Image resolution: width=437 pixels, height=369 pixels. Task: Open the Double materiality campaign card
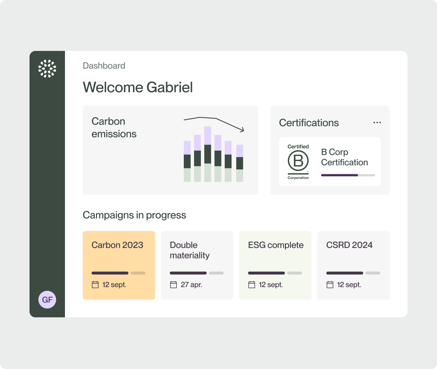197,265
